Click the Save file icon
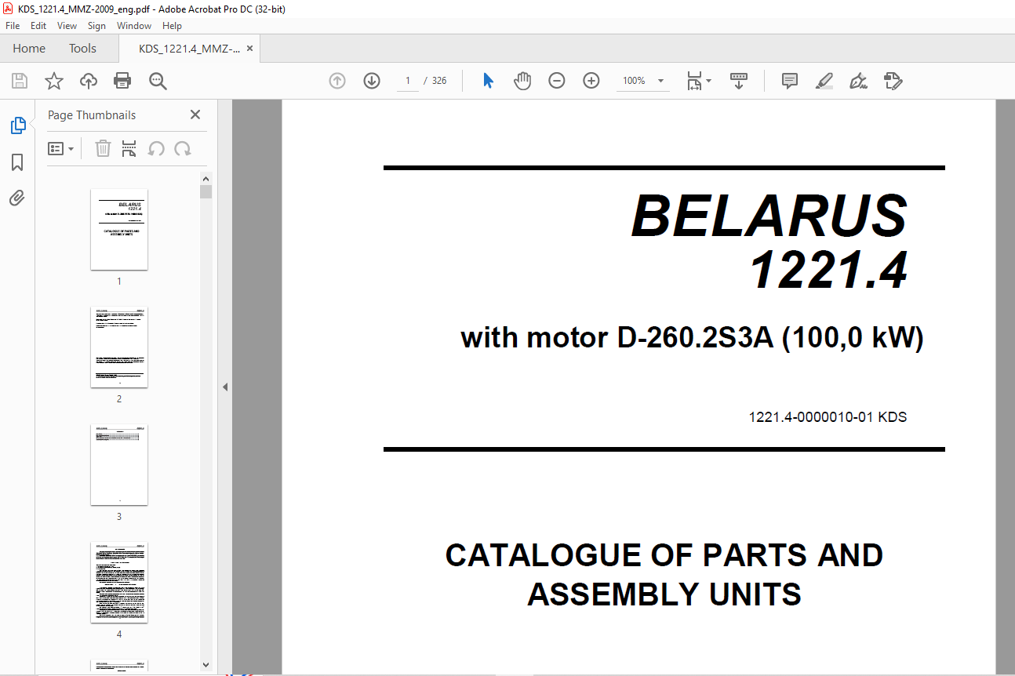1015x676 pixels. [x=20, y=81]
